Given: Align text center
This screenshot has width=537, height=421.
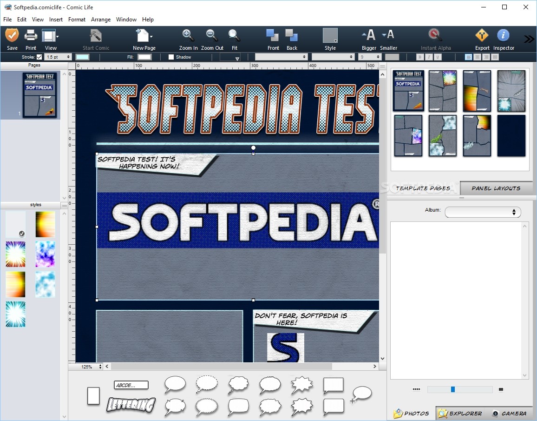Looking at the screenshot, I should tap(478, 57).
